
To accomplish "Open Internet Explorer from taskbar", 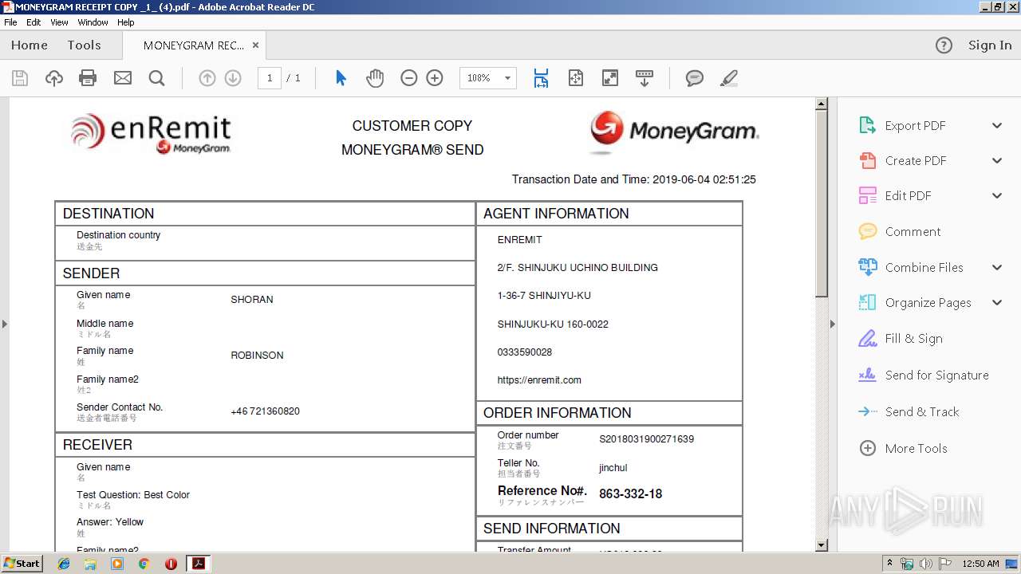I will (x=64, y=564).
